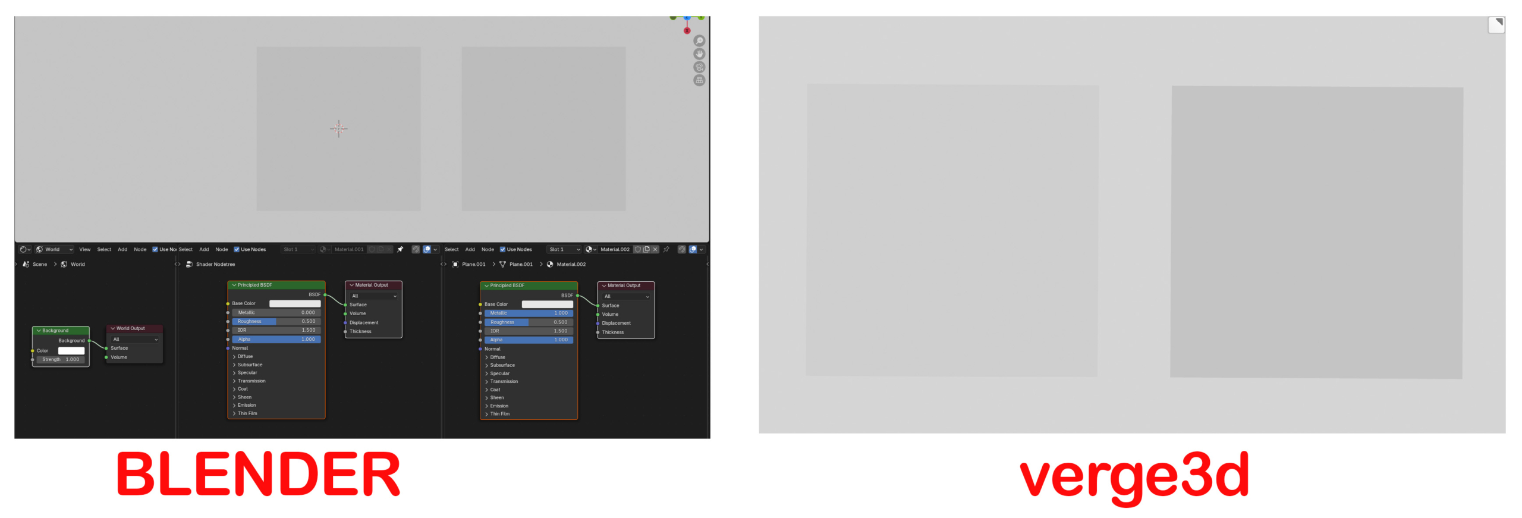Open the Add menu in the Material.002 editor

click(x=470, y=249)
